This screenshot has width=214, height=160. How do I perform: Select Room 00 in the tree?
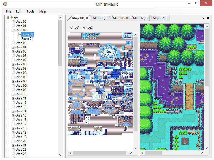pos(27,34)
